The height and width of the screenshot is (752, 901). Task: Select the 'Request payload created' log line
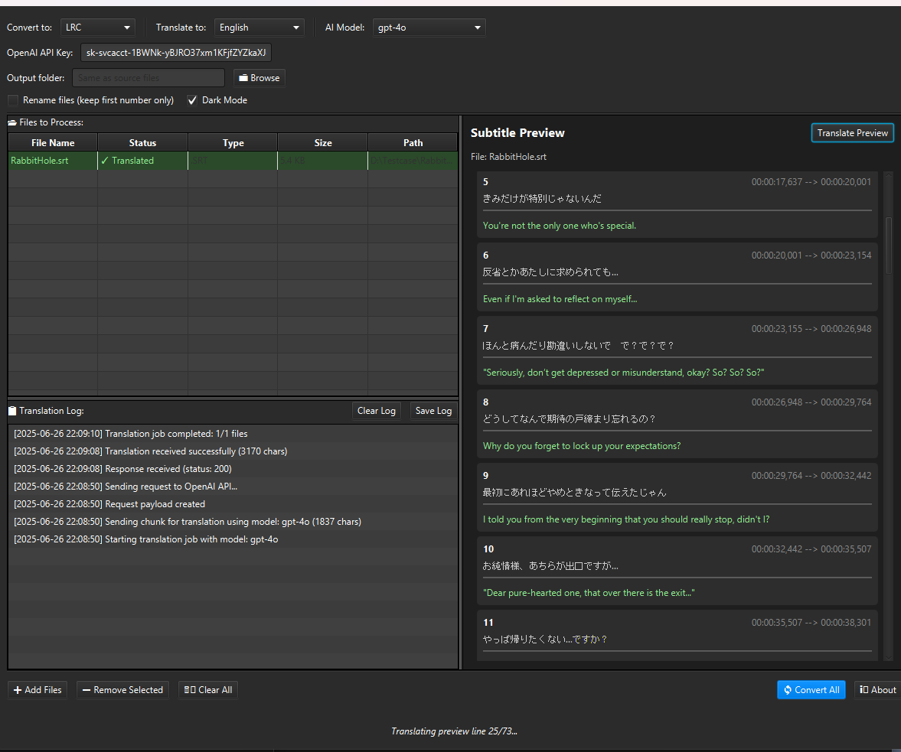point(233,504)
